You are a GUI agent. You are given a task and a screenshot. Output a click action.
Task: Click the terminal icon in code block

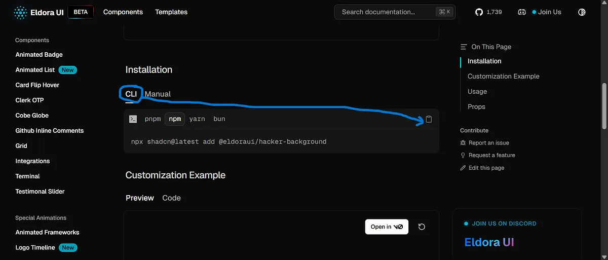pyautogui.click(x=133, y=119)
